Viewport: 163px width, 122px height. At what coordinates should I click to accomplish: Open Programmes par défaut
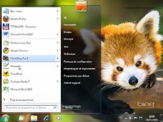[76, 76]
